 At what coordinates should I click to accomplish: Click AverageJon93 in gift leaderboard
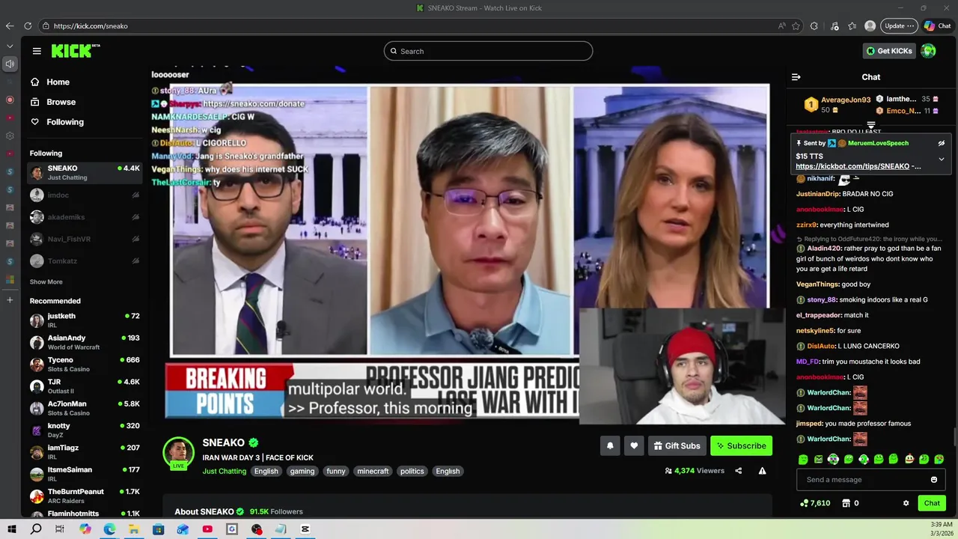tap(846, 100)
